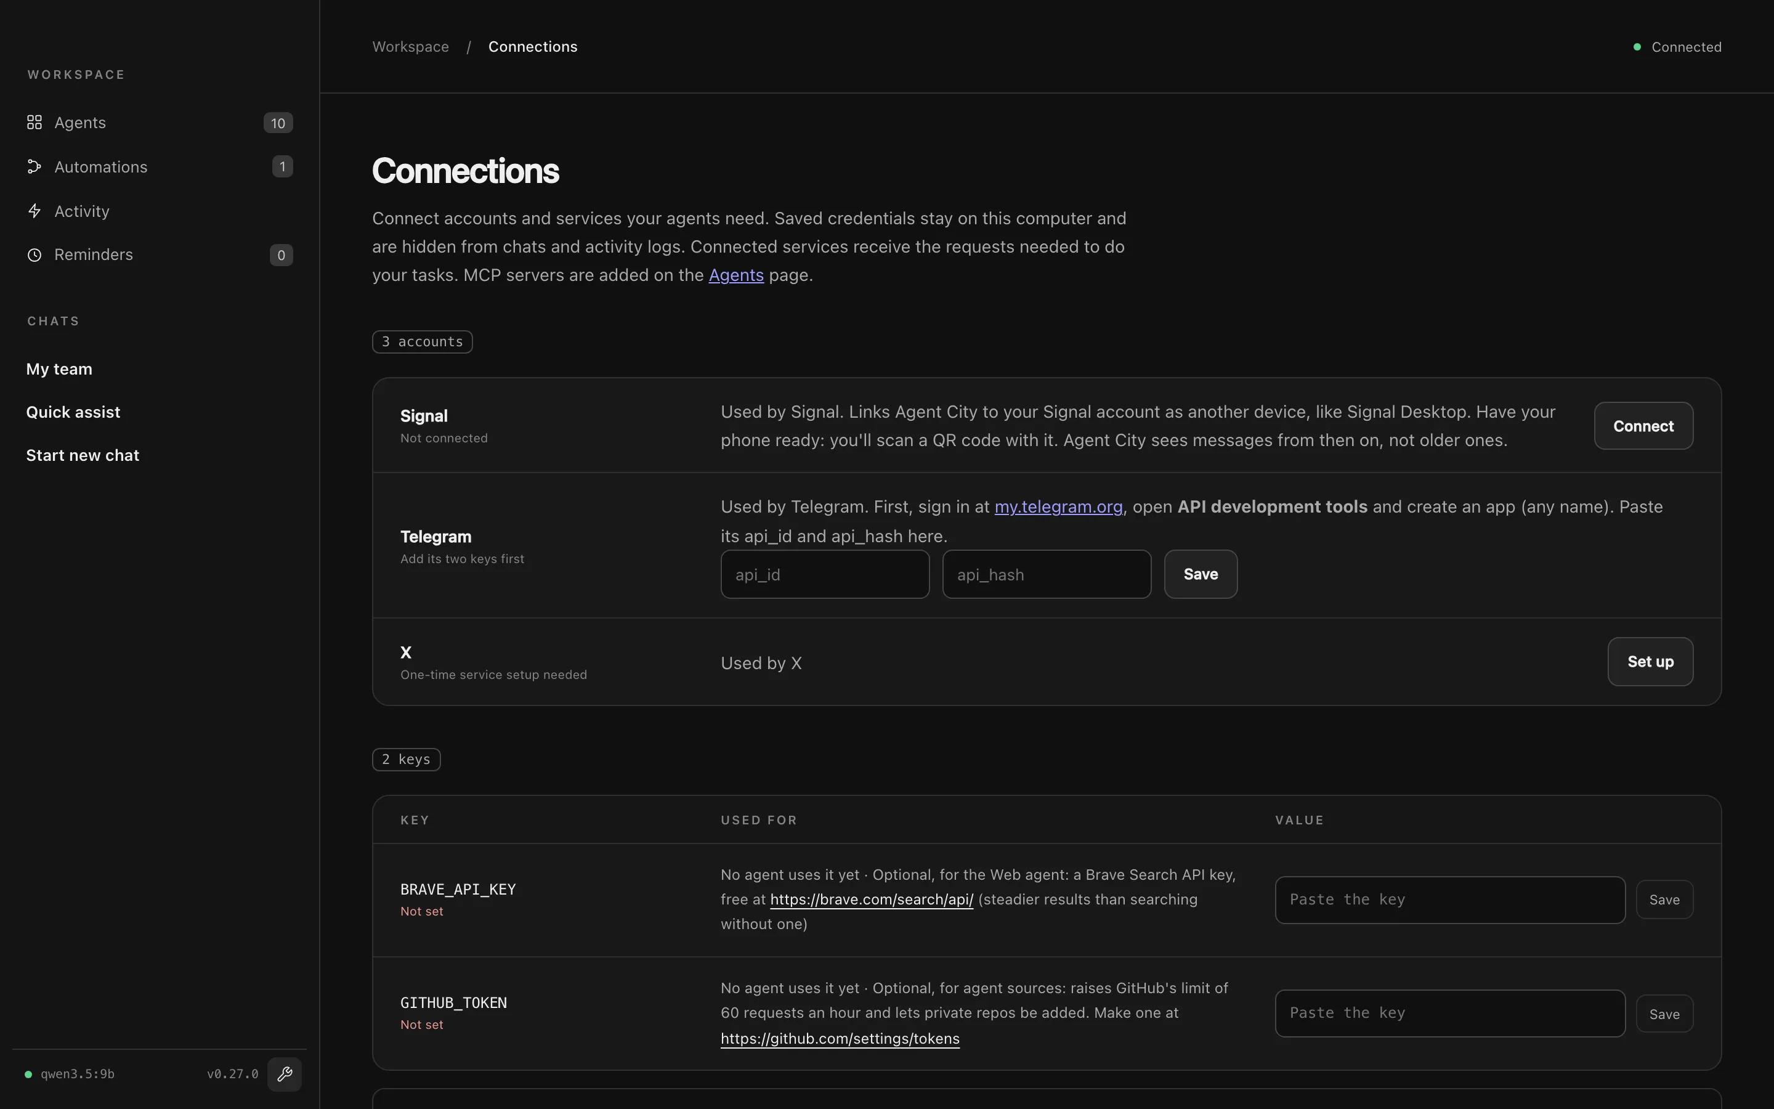
Task: Click the 2 keys label
Action: point(406,760)
